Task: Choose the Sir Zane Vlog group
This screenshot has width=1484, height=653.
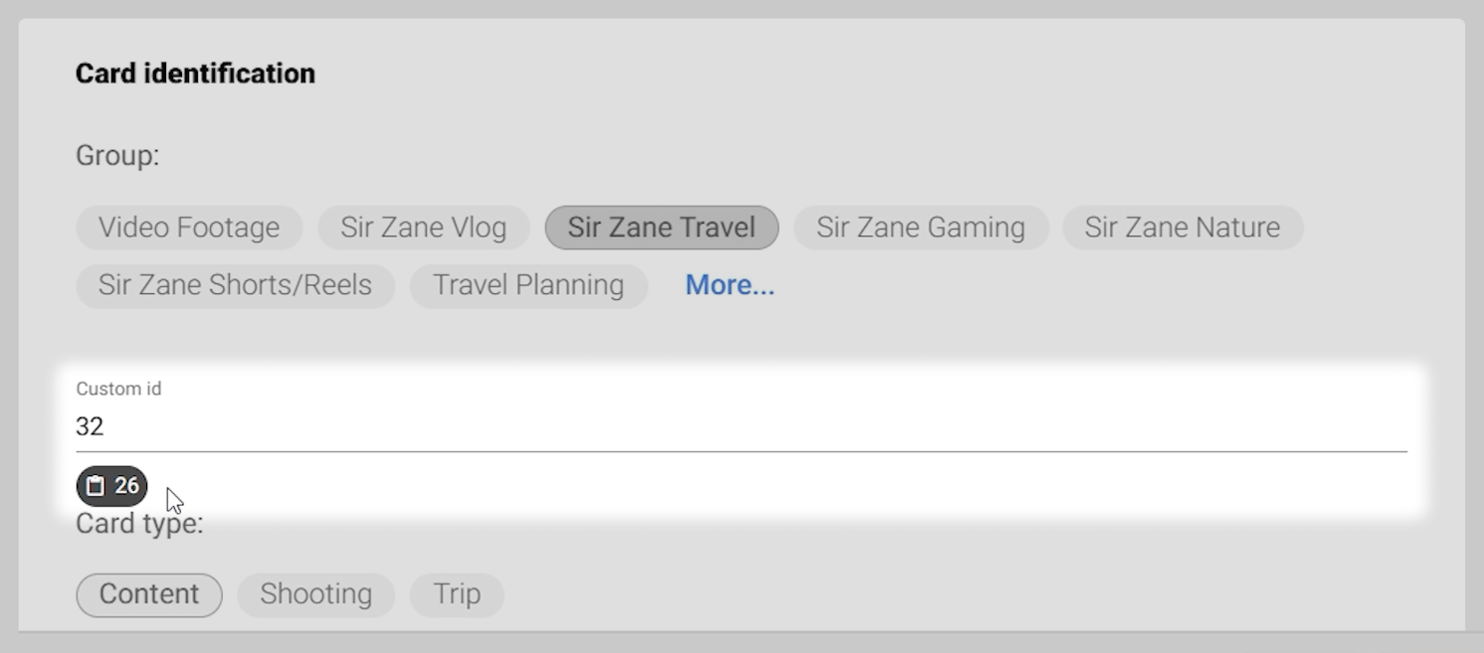Action: pyautogui.click(x=424, y=228)
